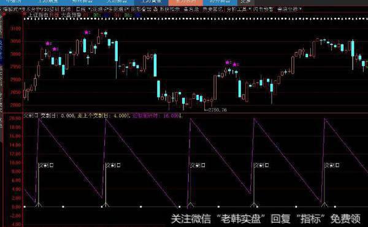Screen dimensions: 368x227
Task: Open 系统指示 from the toolbar
Action: point(170,9)
